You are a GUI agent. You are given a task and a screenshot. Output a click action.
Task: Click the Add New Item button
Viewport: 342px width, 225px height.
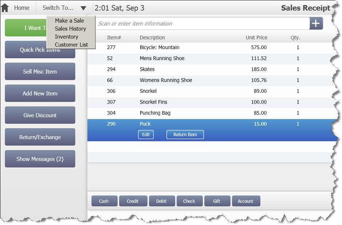click(x=40, y=94)
